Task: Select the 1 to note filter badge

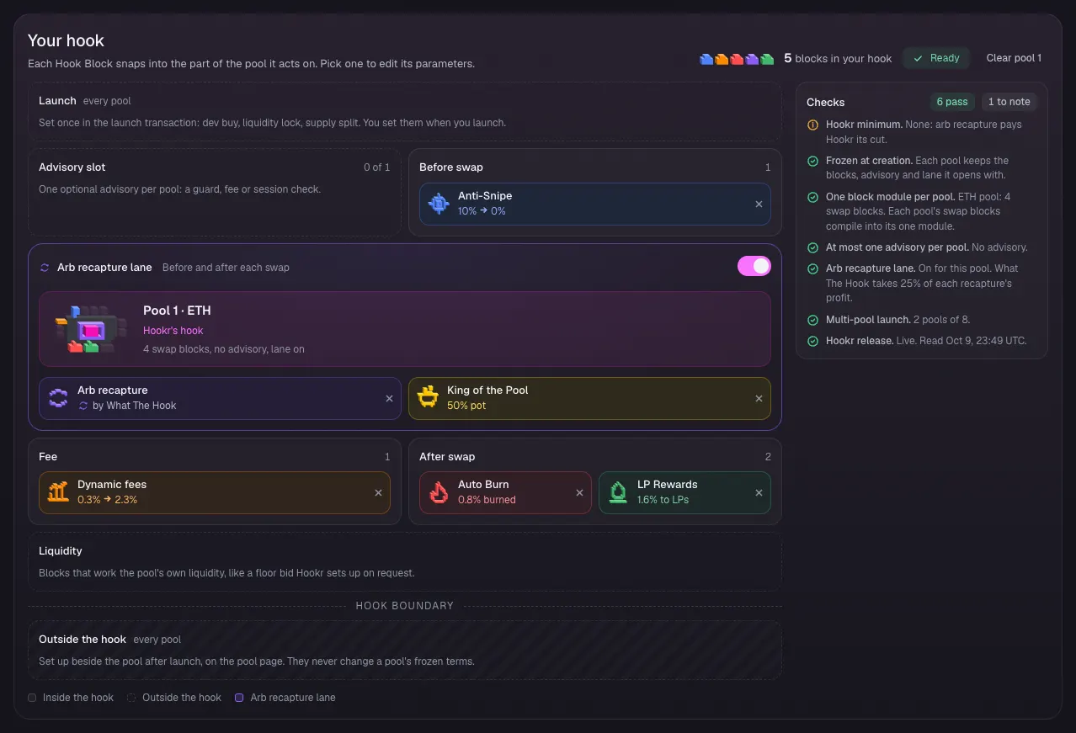Action: (x=1009, y=102)
